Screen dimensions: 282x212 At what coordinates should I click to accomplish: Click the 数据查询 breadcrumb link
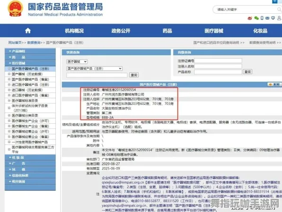pyautogui.click(x=34, y=42)
